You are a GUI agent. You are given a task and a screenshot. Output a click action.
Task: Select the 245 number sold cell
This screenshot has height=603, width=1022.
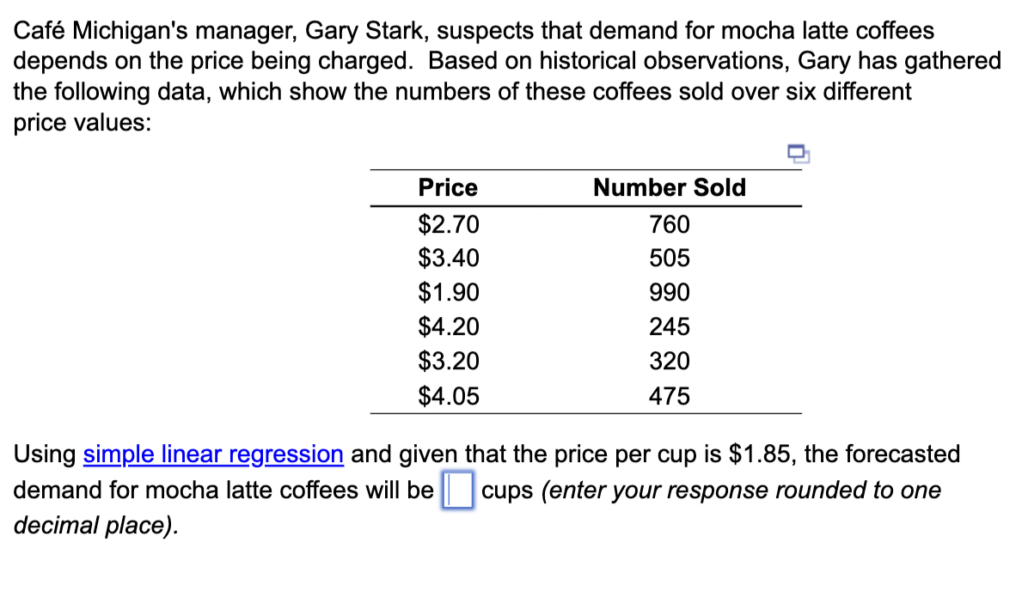(669, 326)
